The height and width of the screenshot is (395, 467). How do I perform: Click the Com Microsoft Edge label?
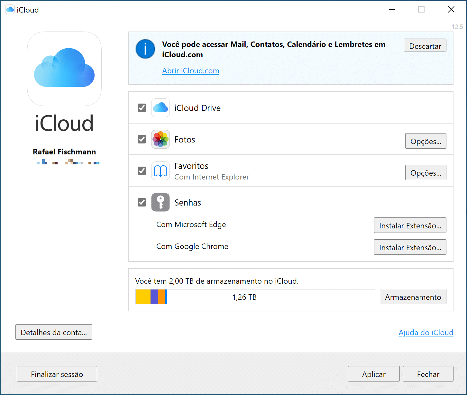pos(191,225)
